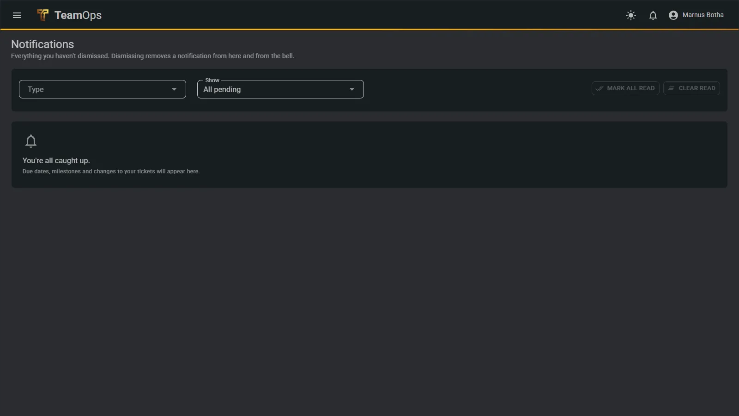Click text "Due dates, milestones and changes" line
The width and height of the screenshot is (739, 416).
(111, 171)
